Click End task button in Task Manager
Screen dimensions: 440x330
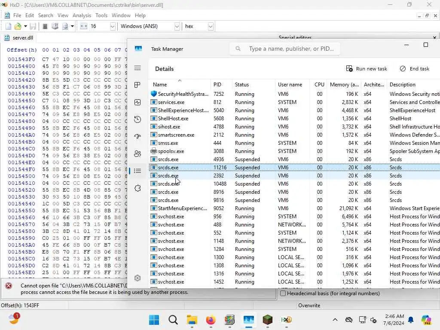click(x=415, y=69)
